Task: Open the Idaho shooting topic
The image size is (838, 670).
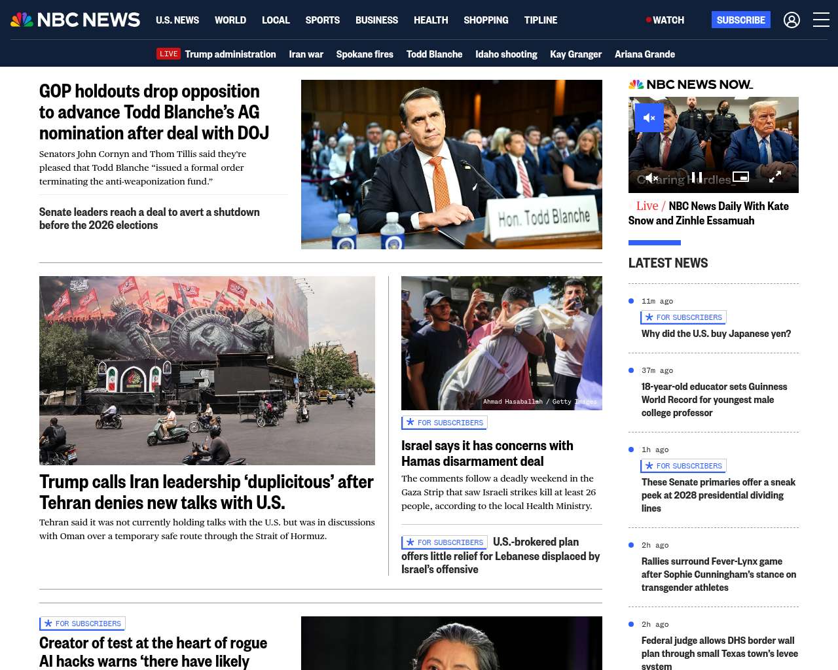Action: 506,54
